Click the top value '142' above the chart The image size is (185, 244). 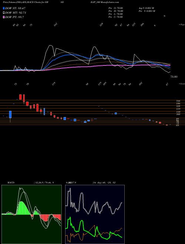tap(55, 24)
